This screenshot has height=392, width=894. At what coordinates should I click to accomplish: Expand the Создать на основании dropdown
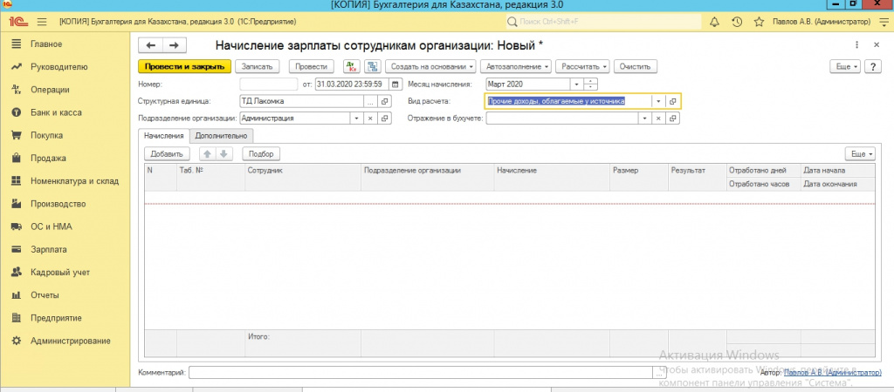pyautogui.click(x=431, y=66)
